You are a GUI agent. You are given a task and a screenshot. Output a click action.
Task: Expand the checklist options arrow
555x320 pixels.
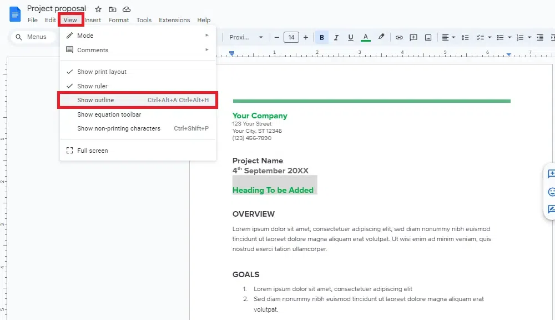[x=490, y=37]
